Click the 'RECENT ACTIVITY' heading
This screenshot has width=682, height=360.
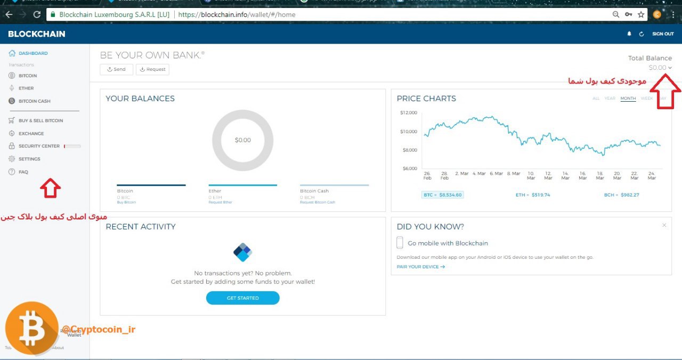click(141, 227)
